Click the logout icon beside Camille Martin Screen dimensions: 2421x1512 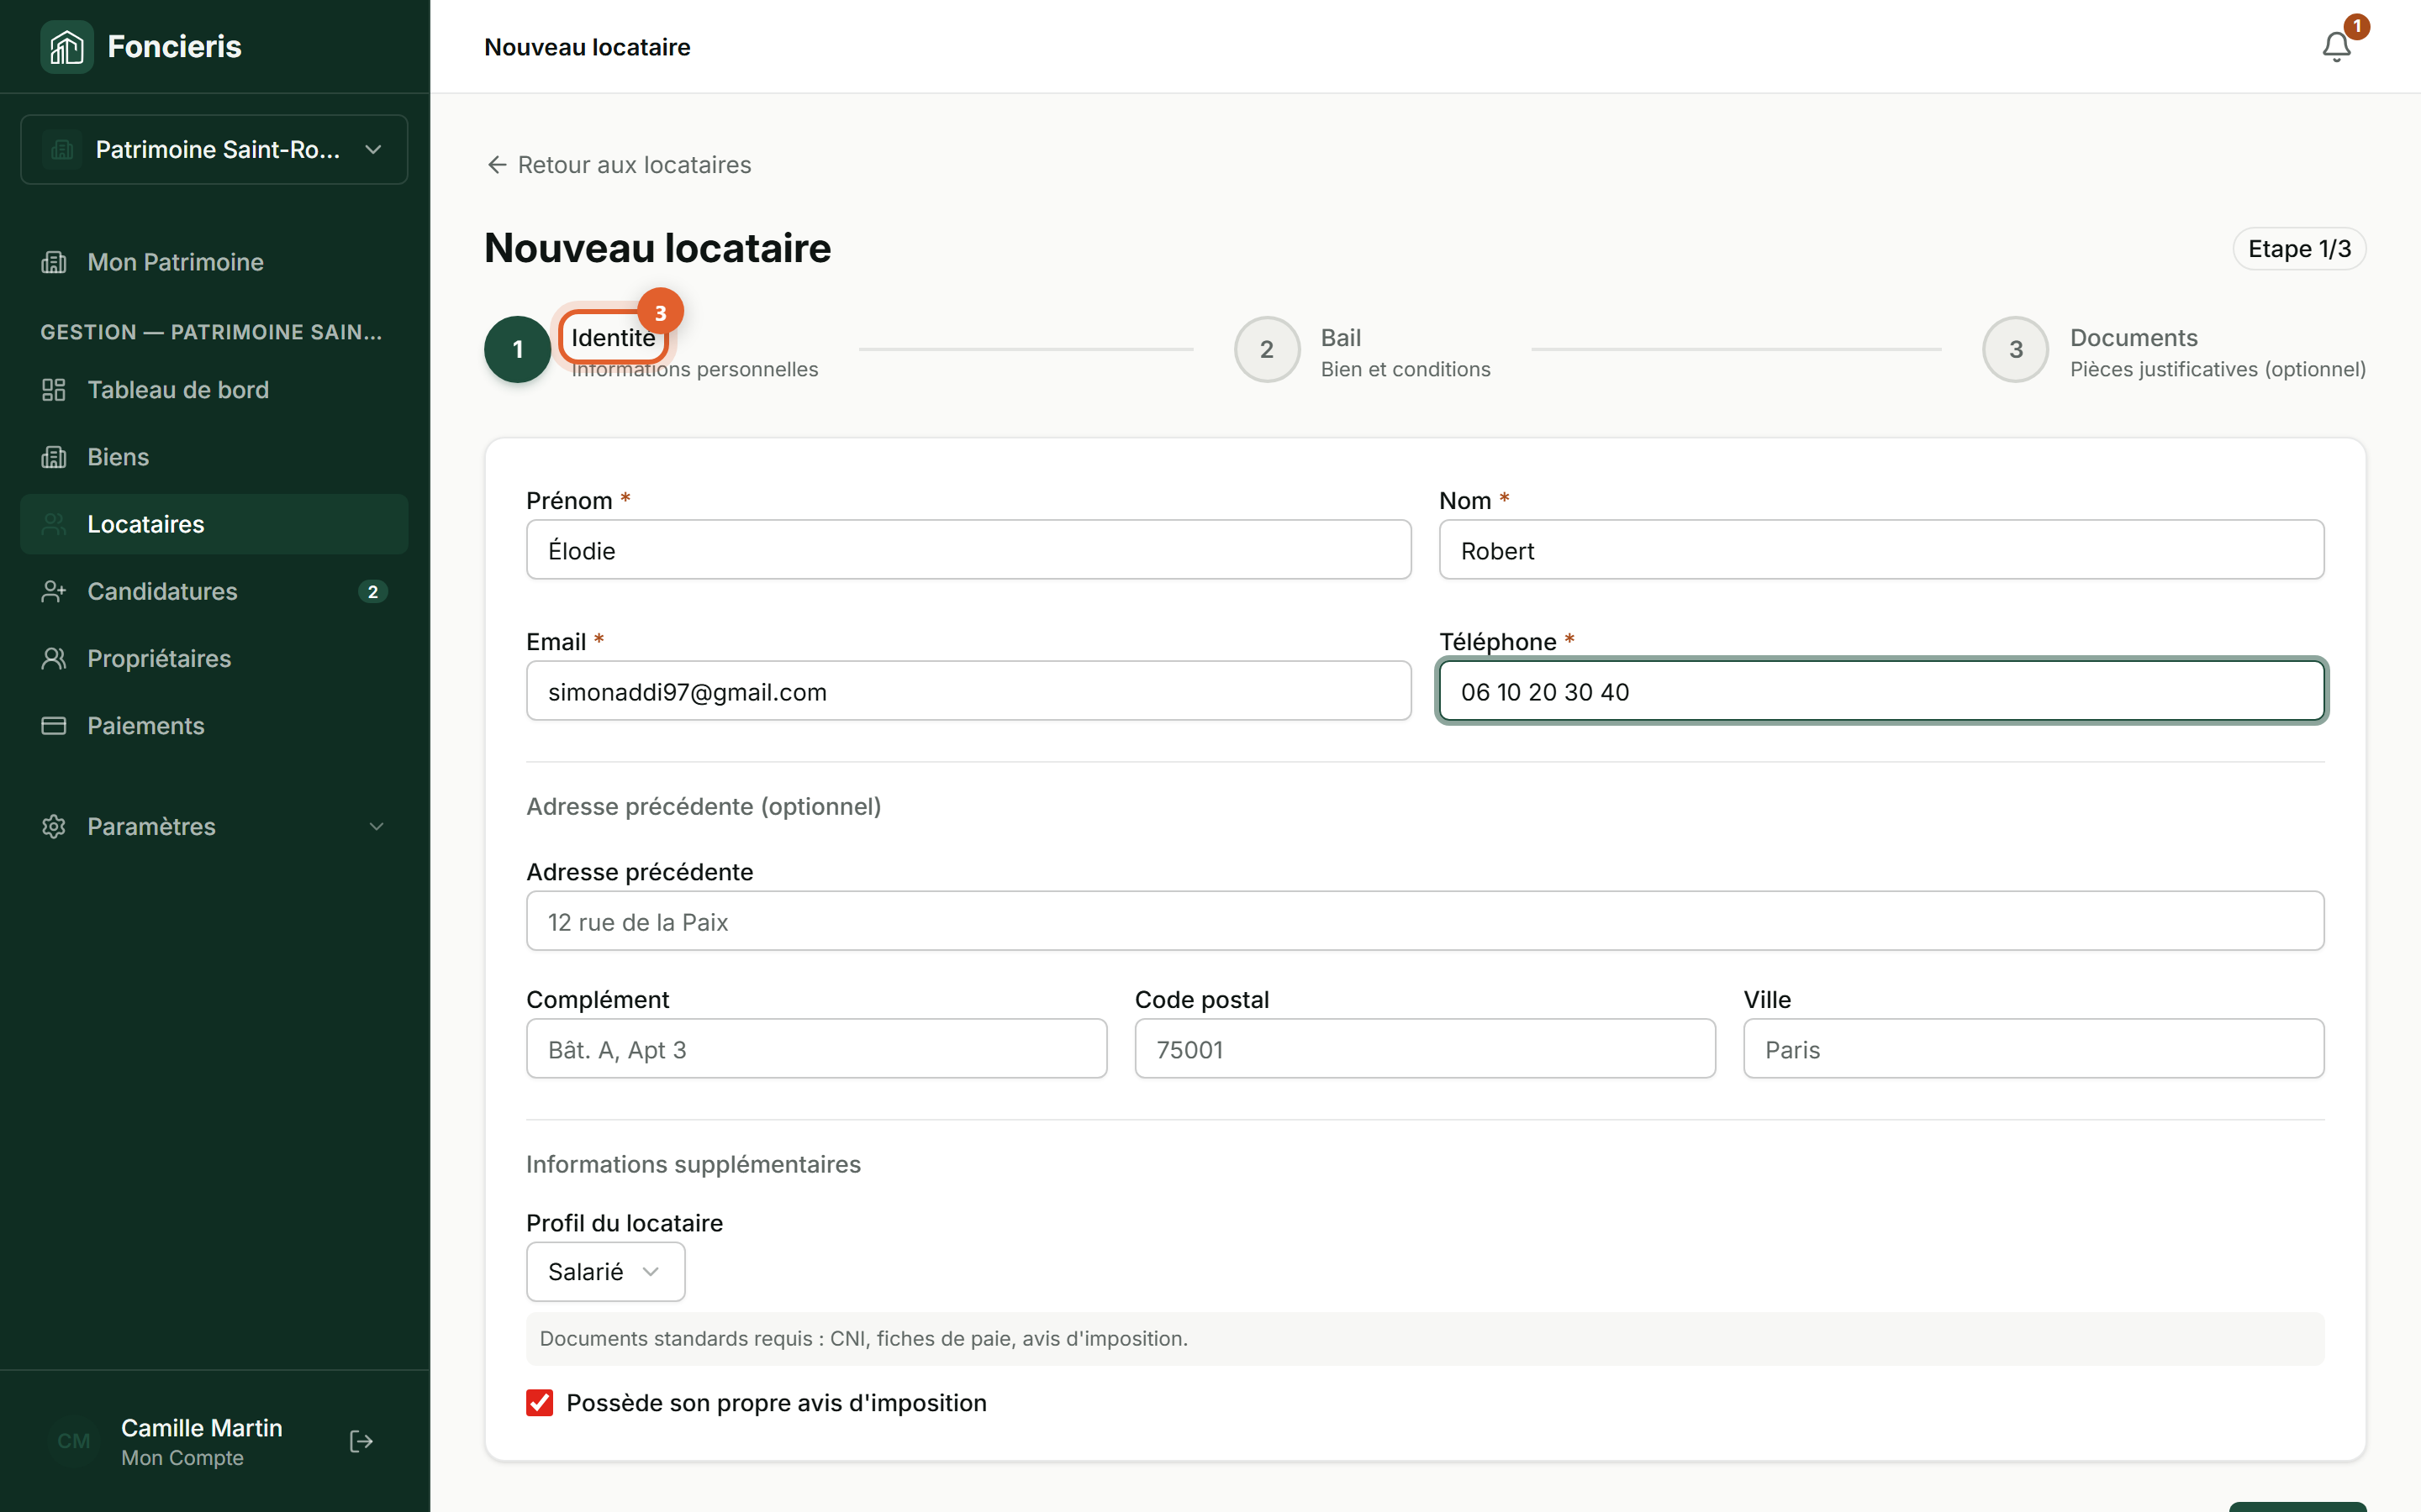pos(361,1441)
